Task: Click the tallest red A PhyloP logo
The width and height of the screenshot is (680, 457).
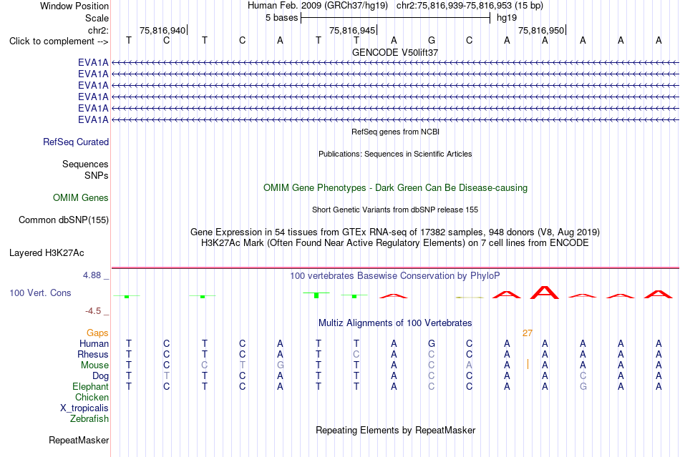Action: pyautogui.click(x=545, y=293)
